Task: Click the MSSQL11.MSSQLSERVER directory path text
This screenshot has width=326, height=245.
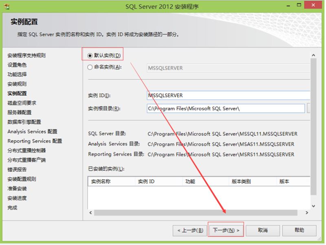Action: click(x=222, y=134)
